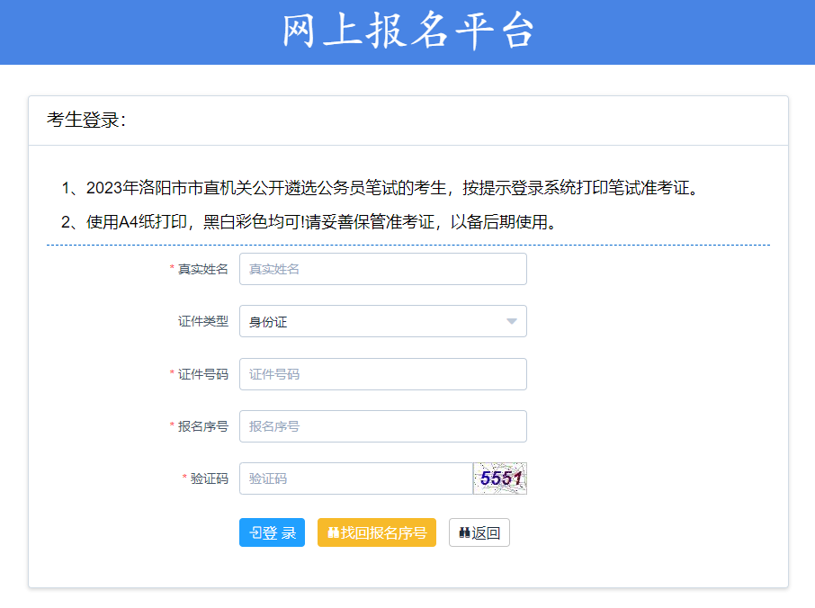Click the login arrow icon on 登录 button
Image resolution: width=815 pixels, height=608 pixels.
(x=255, y=532)
